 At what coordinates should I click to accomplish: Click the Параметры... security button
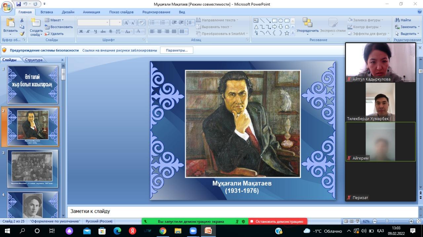(176, 50)
